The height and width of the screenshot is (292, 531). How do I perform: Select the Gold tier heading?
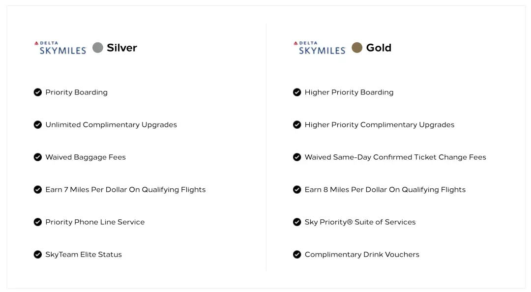tap(379, 48)
